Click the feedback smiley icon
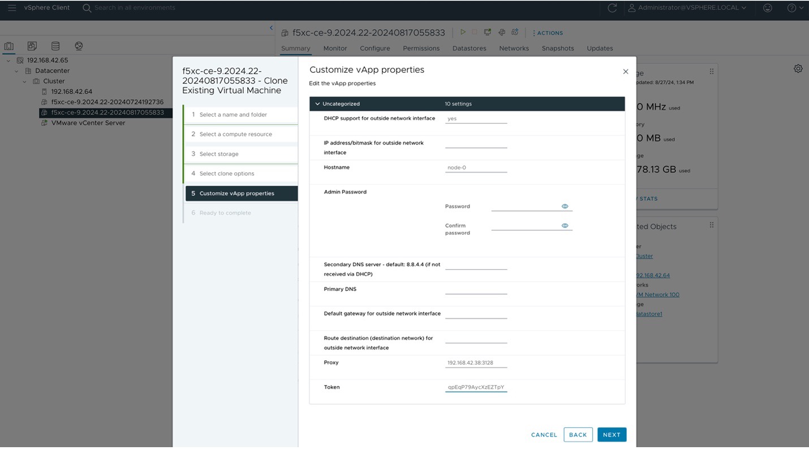The image size is (809, 450). [x=767, y=8]
